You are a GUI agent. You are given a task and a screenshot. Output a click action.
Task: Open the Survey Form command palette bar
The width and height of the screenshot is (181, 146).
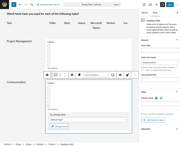point(92,5)
